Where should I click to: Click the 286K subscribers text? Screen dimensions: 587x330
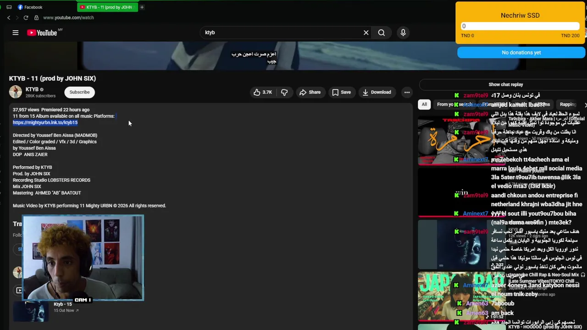click(40, 96)
